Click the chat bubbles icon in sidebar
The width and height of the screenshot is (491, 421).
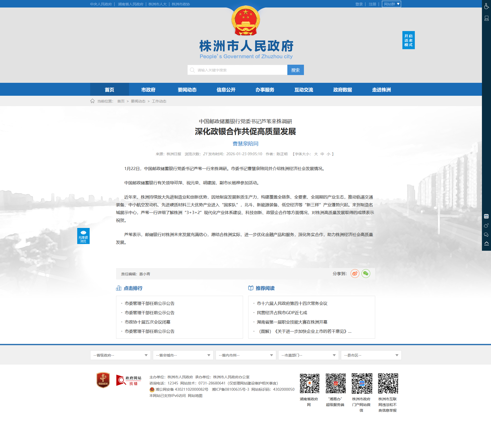486,235
